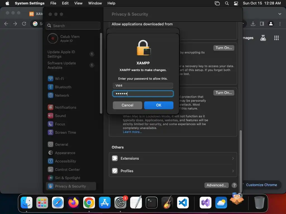The height and width of the screenshot is (214, 286).
Task: Open Google apps grid icon in Chrome
Action: pyautogui.click(x=276, y=38)
